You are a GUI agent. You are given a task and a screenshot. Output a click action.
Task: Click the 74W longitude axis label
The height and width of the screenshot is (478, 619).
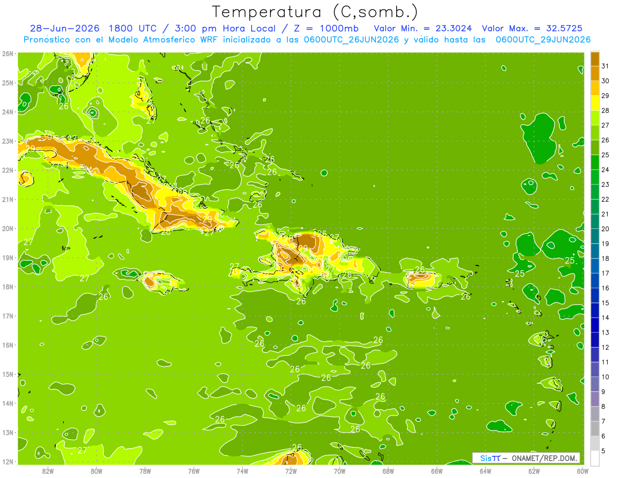coord(242,470)
